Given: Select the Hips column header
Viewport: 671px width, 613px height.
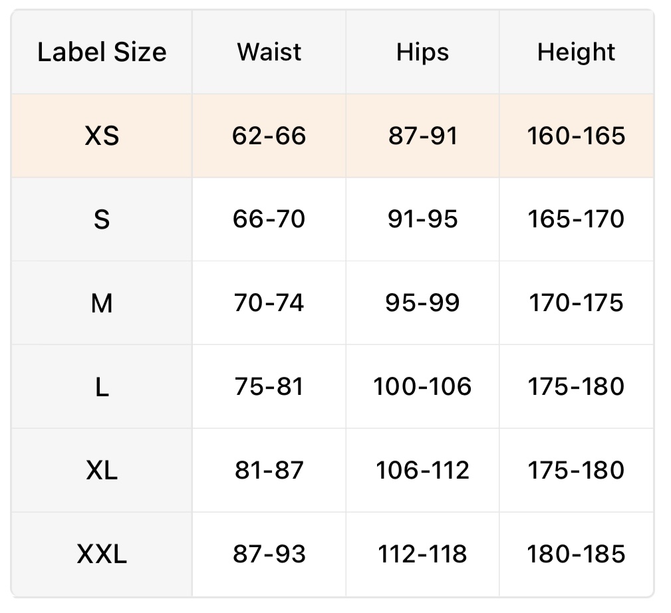Looking at the screenshot, I should tap(422, 53).
